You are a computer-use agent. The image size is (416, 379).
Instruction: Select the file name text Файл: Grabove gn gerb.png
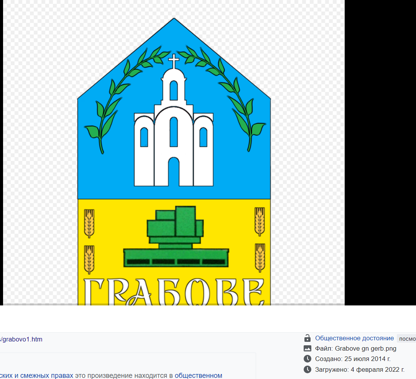click(355, 348)
